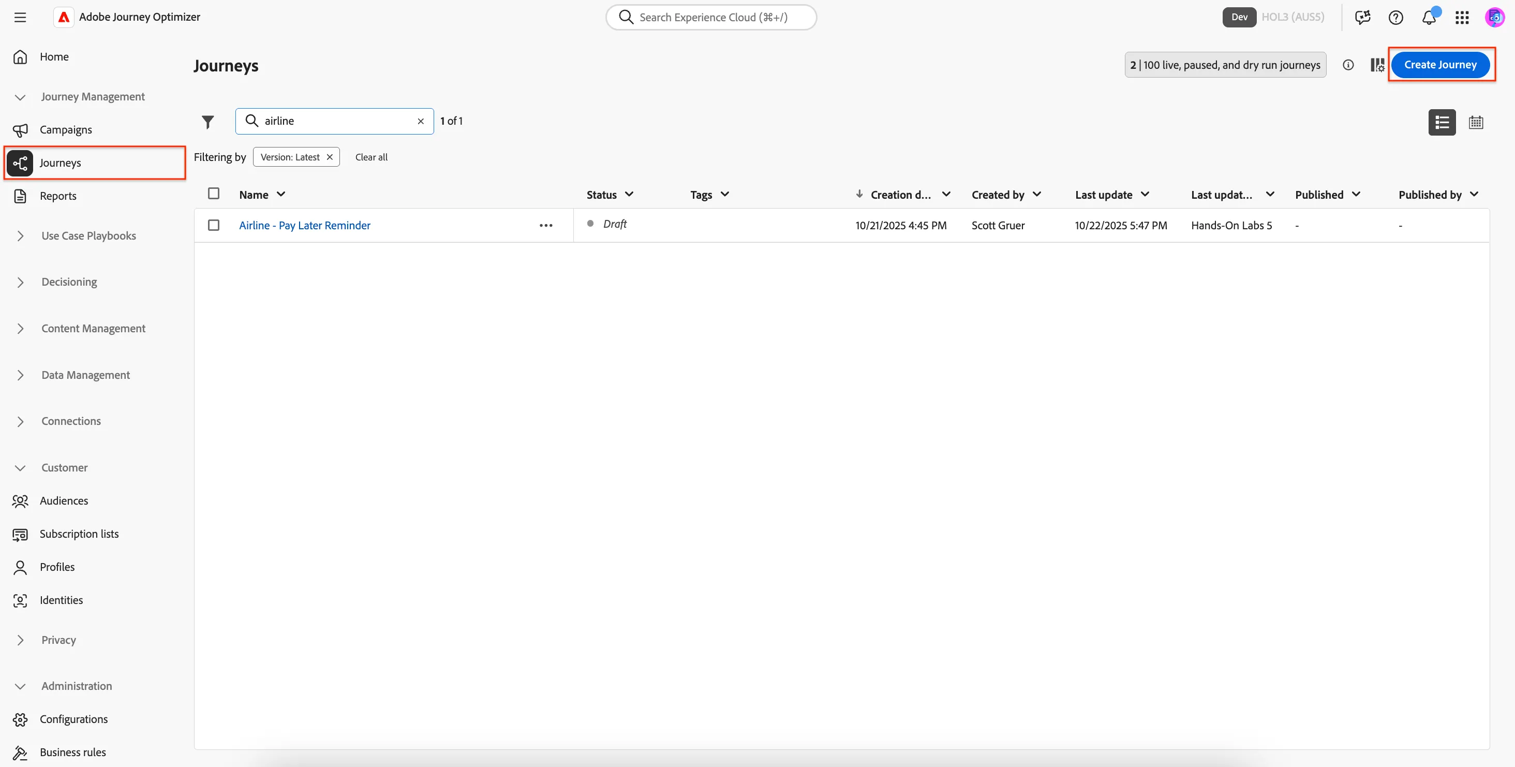
Task: Open the Campaigns megaphone icon
Action: tap(20, 129)
